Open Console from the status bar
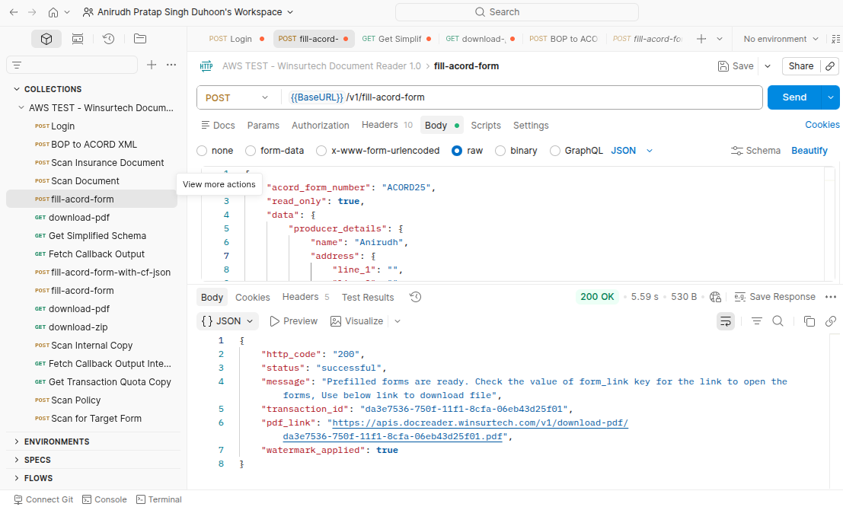 [104, 499]
